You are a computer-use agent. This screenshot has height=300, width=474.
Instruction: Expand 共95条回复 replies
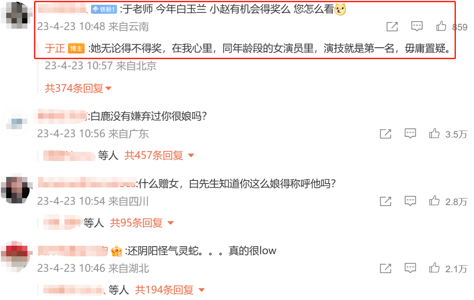pos(142,223)
